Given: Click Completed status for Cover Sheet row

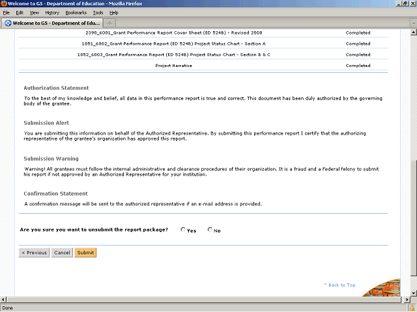Looking at the screenshot, I should [358, 32].
